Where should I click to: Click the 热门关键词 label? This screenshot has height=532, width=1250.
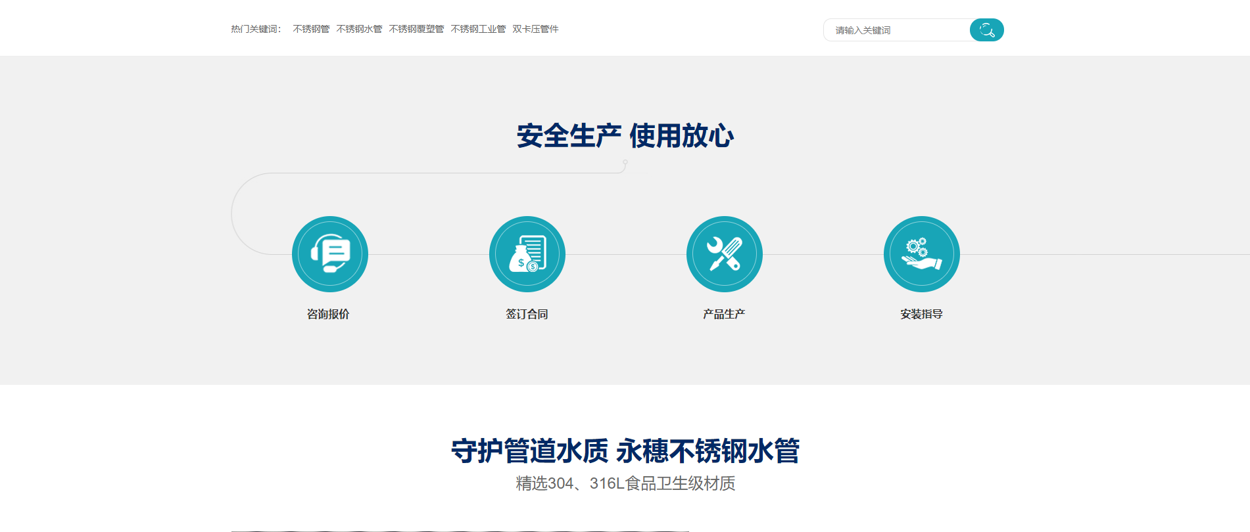(256, 29)
